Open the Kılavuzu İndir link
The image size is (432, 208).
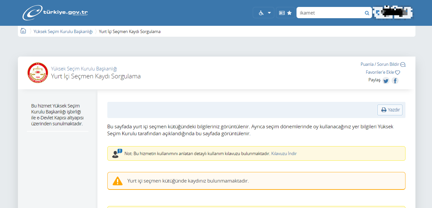(284, 153)
